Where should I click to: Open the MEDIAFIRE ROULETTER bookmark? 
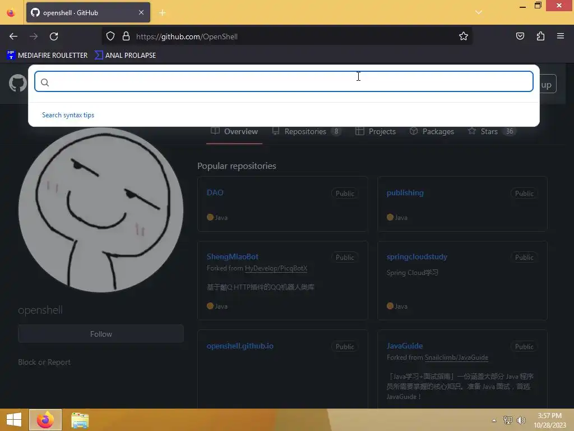coord(47,56)
